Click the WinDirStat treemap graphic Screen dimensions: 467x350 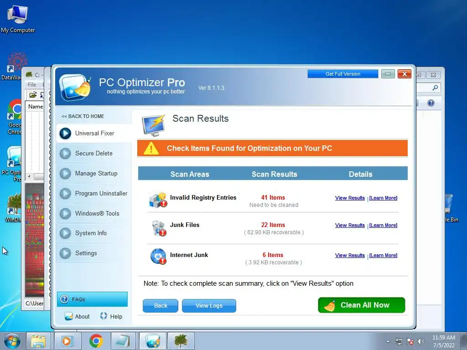click(x=35, y=240)
